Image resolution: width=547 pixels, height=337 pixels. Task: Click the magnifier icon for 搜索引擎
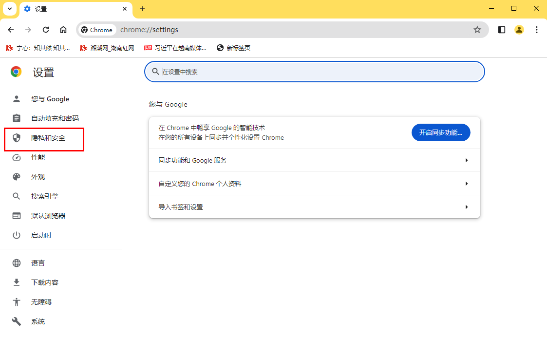coord(17,196)
